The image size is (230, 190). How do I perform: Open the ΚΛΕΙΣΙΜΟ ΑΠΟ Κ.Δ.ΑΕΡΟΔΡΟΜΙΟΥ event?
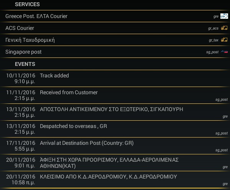(x=108, y=177)
